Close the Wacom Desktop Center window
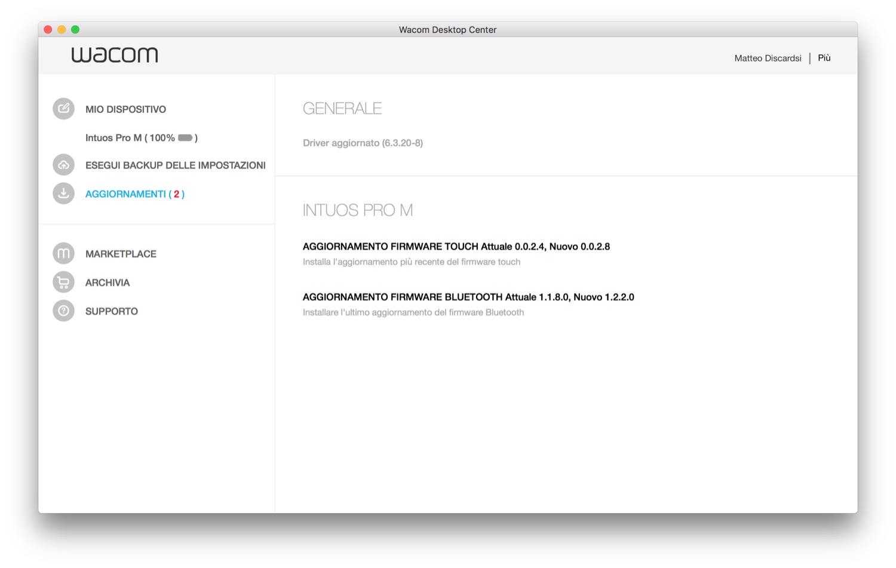The image size is (896, 568). [48, 29]
